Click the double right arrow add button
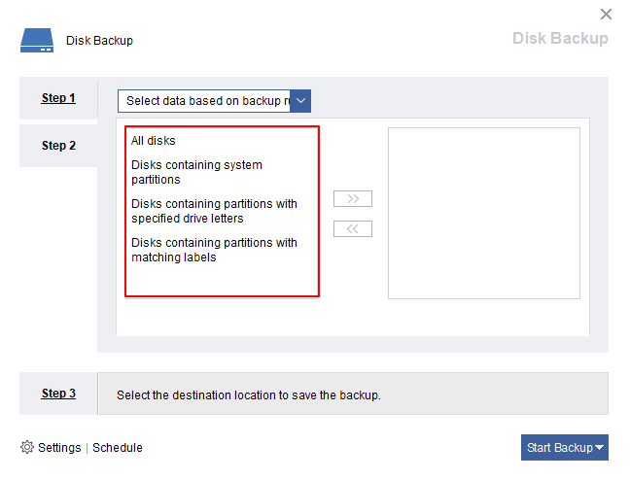The image size is (630, 480). (x=352, y=199)
